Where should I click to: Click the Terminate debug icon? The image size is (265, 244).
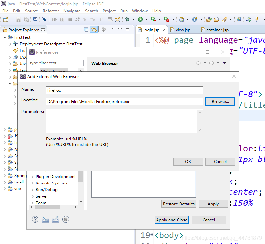(70, 19)
